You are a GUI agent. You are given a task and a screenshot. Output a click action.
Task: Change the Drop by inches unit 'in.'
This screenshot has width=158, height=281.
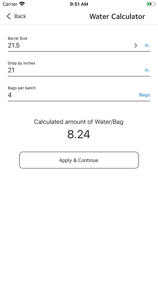(x=147, y=70)
